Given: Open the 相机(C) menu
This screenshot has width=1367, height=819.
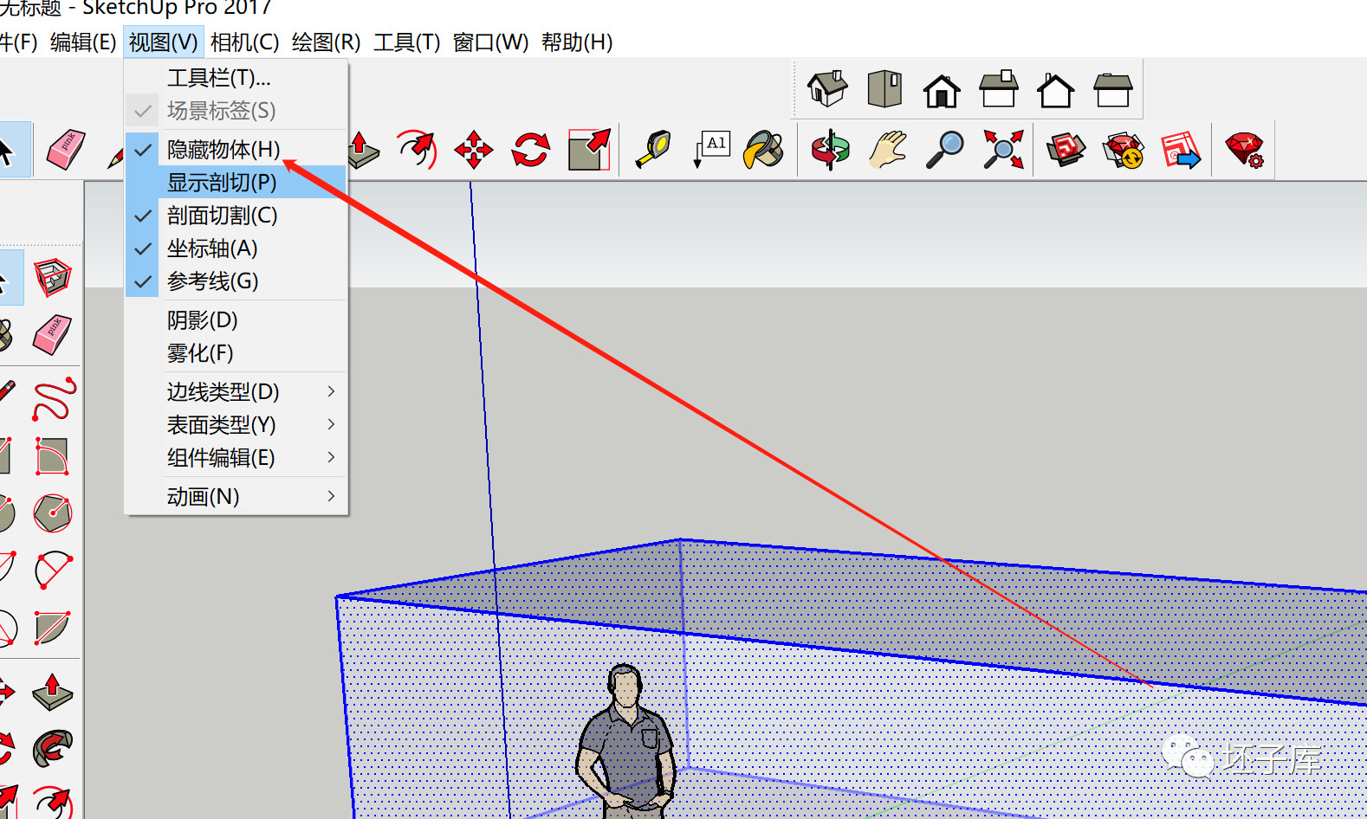Looking at the screenshot, I should (x=244, y=42).
